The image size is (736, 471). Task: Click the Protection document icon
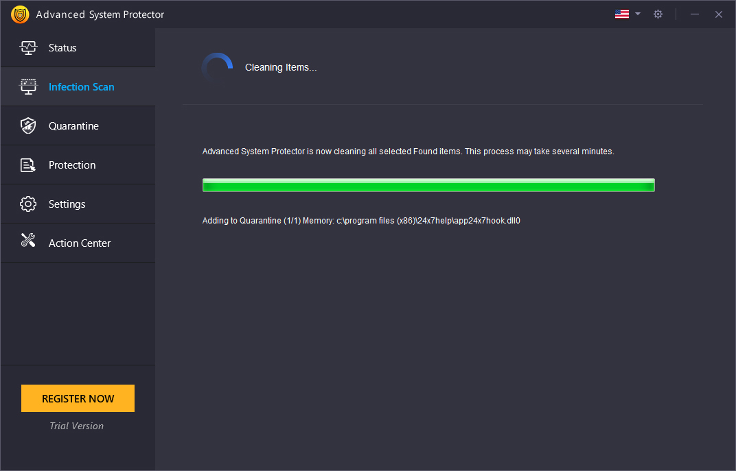28,165
